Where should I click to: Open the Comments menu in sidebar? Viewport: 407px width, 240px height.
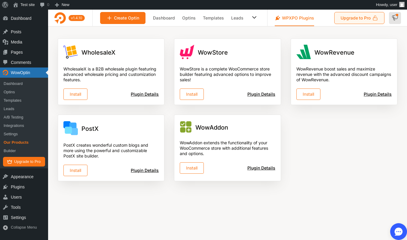pyautogui.click(x=24, y=62)
